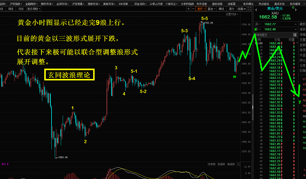Click the minus zoom-out chart button
This screenshot has width=306, height=179.
coord(193,9)
